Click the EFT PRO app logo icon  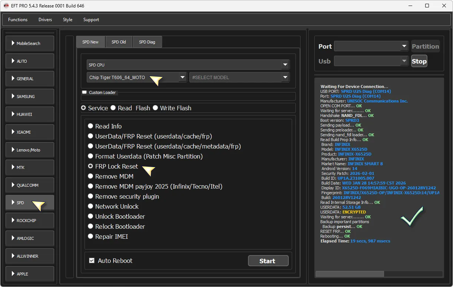(6, 6)
